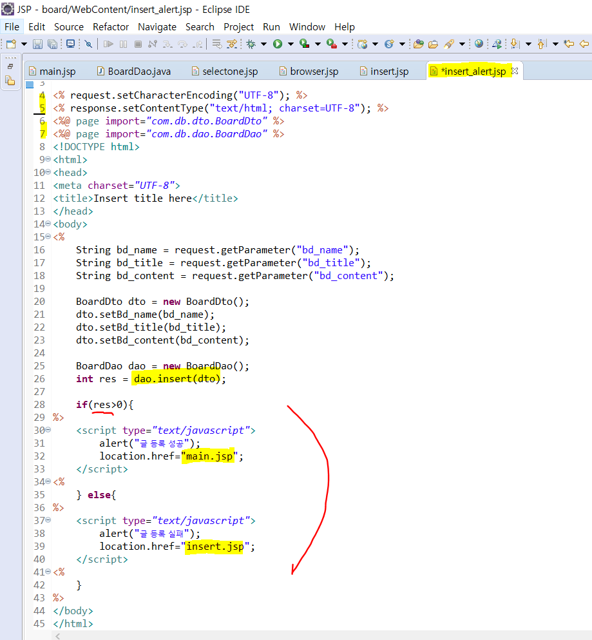The width and height of the screenshot is (592, 640).
Task: Expand the Run configurations dropdown arrow
Action: 291,44
